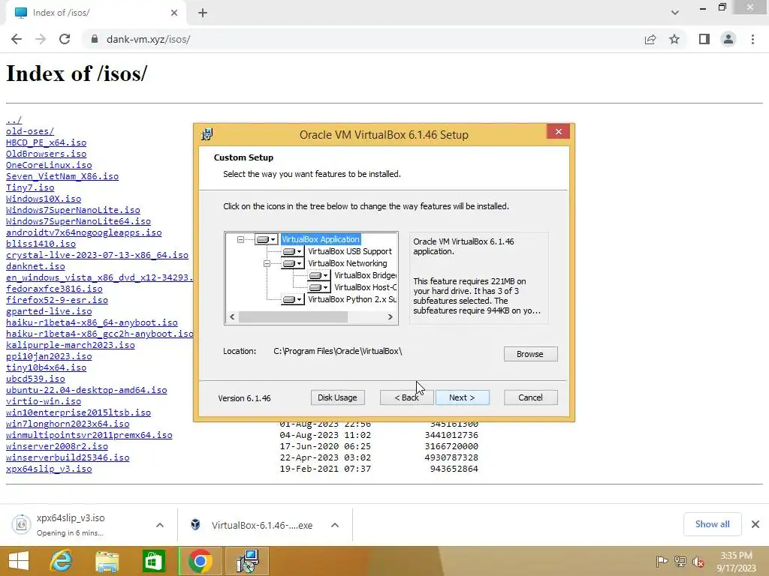Viewport: 769px width, 576px height.
Task: Click Chrome icon in taskbar
Action: tap(200, 561)
